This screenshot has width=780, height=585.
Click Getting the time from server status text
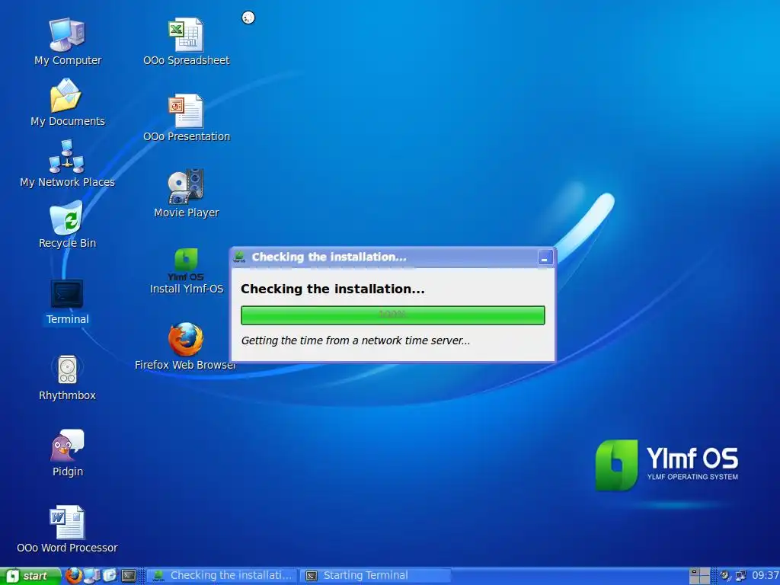pyautogui.click(x=356, y=340)
